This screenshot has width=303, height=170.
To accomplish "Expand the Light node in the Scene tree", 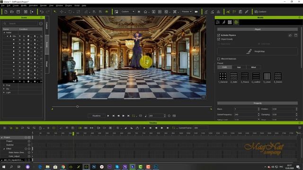I will click(x=4, y=93).
